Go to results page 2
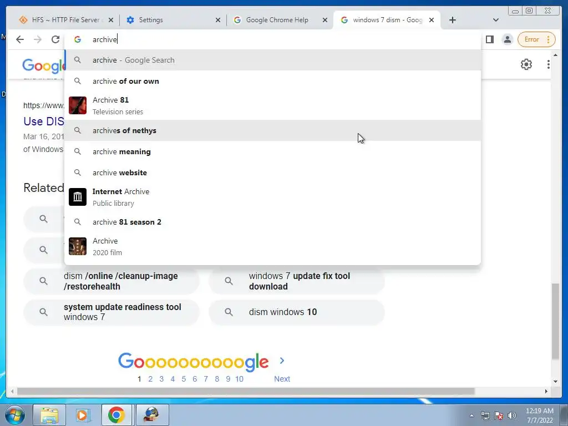The height and width of the screenshot is (426, 568). click(x=150, y=379)
